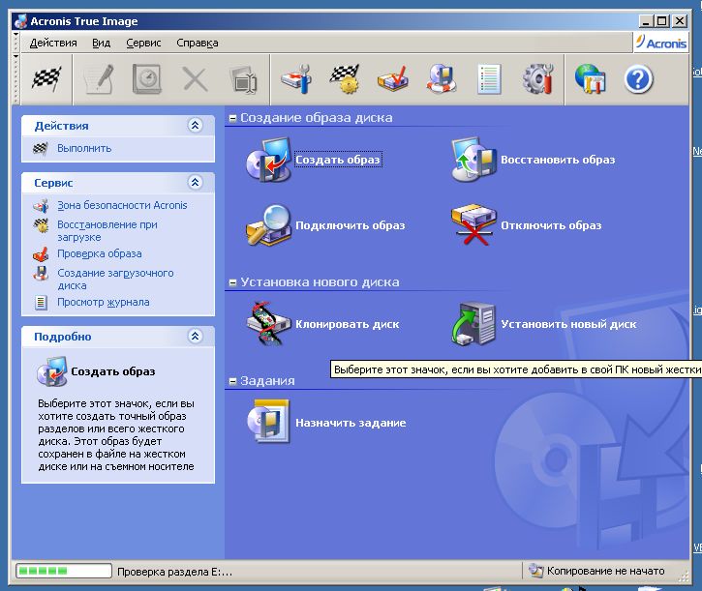Click the Назначить задание task icon
This screenshot has height=591, width=702.
(268, 423)
